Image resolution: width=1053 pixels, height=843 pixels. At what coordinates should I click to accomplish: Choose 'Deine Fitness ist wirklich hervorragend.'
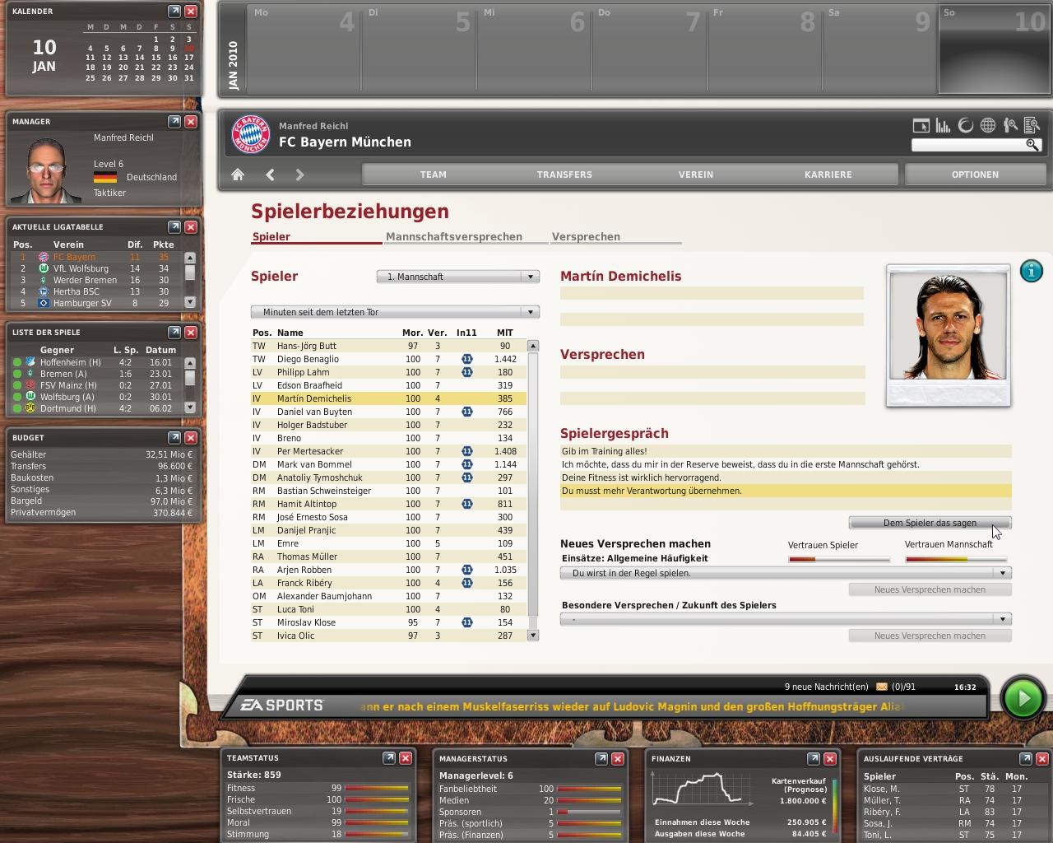pyautogui.click(x=786, y=477)
